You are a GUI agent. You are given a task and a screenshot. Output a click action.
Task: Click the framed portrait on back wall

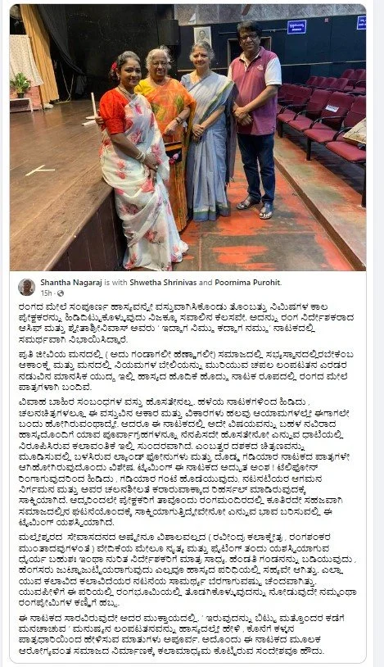(202, 37)
